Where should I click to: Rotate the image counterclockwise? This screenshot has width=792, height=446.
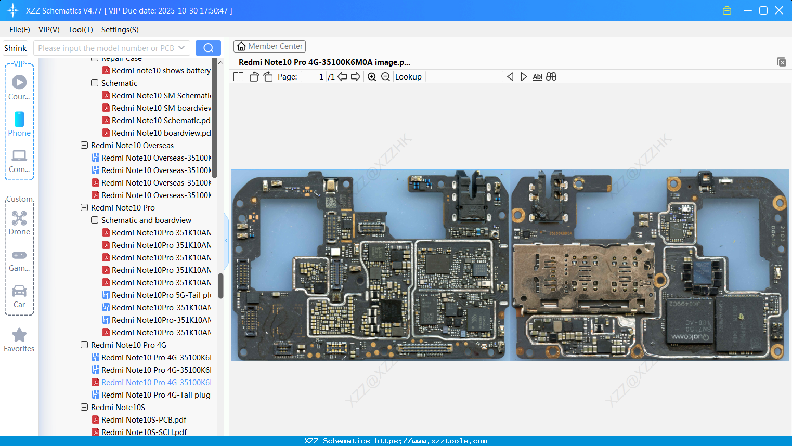[x=254, y=77]
